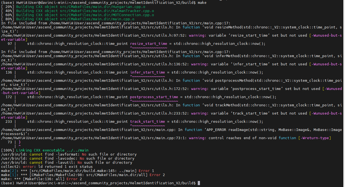Click the 'cannot find -lavutil' error line
The image size is (345, 187).
pyautogui.click(x=67, y=163)
